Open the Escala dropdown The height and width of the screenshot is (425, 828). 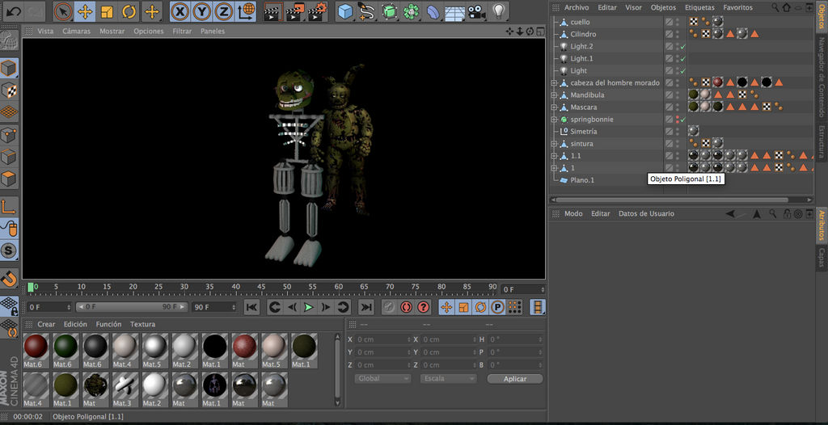(448, 378)
